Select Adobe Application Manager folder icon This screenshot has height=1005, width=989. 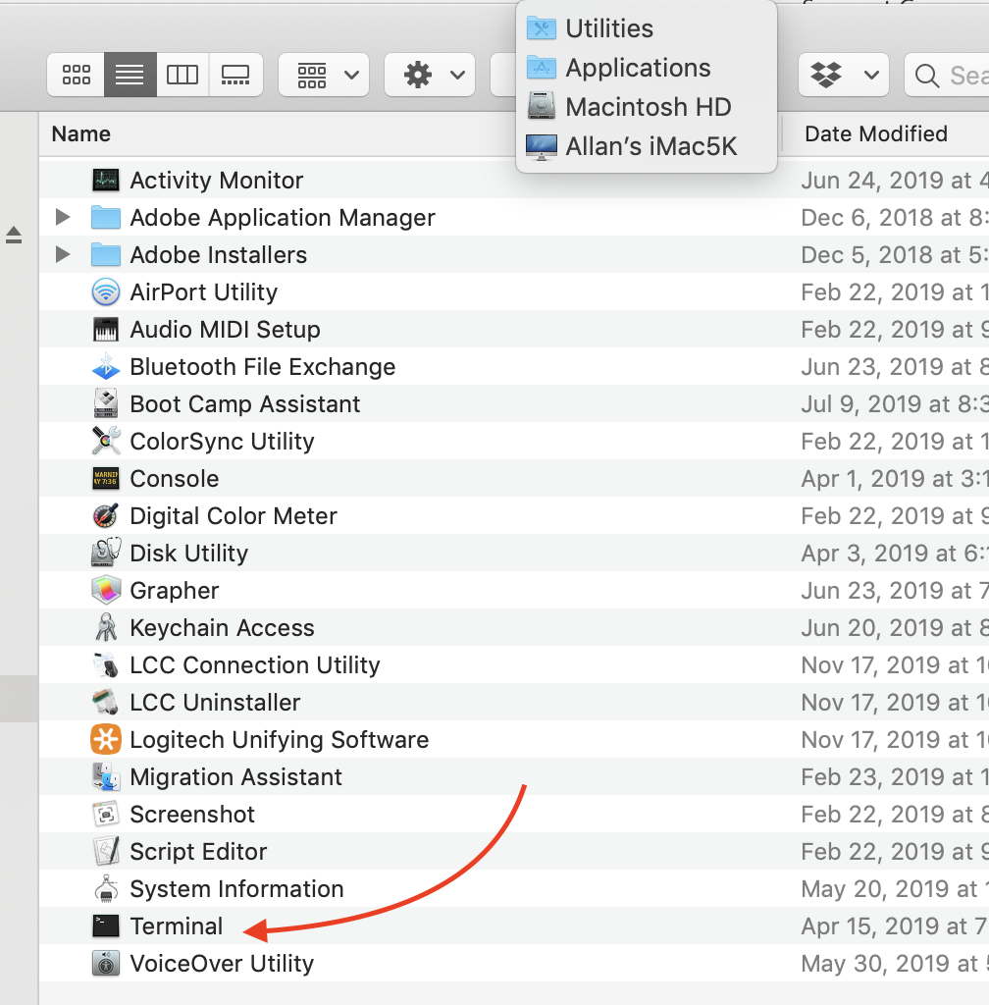[x=106, y=217]
